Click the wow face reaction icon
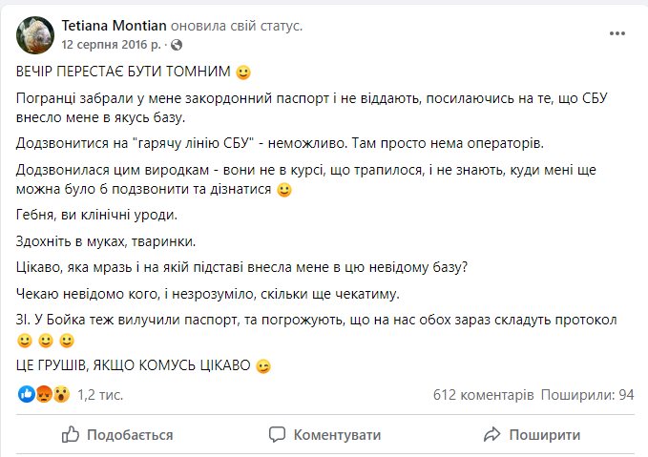 (x=60, y=393)
